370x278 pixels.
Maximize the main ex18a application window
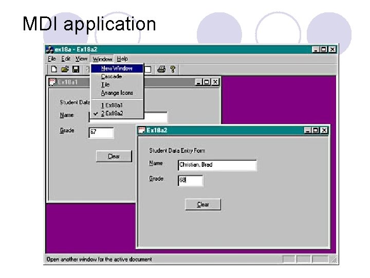[324, 49]
